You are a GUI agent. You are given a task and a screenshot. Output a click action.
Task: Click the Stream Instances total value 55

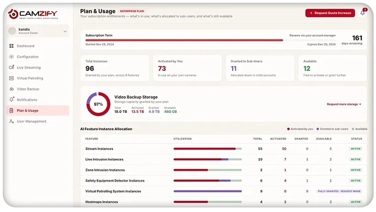[x=260, y=149]
